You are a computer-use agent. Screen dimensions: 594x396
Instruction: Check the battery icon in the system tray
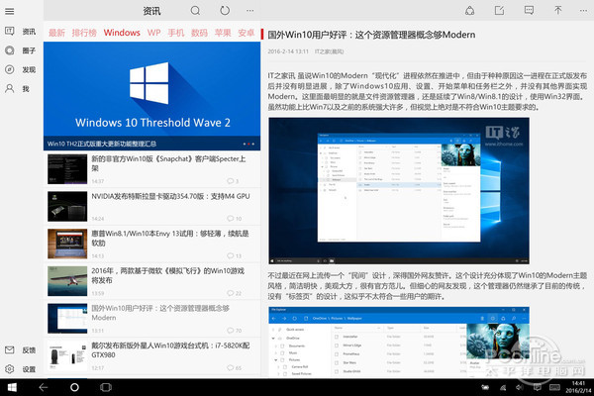tap(485, 387)
